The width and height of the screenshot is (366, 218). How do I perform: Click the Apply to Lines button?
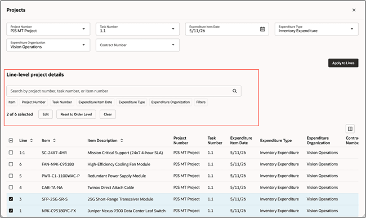pos(343,63)
